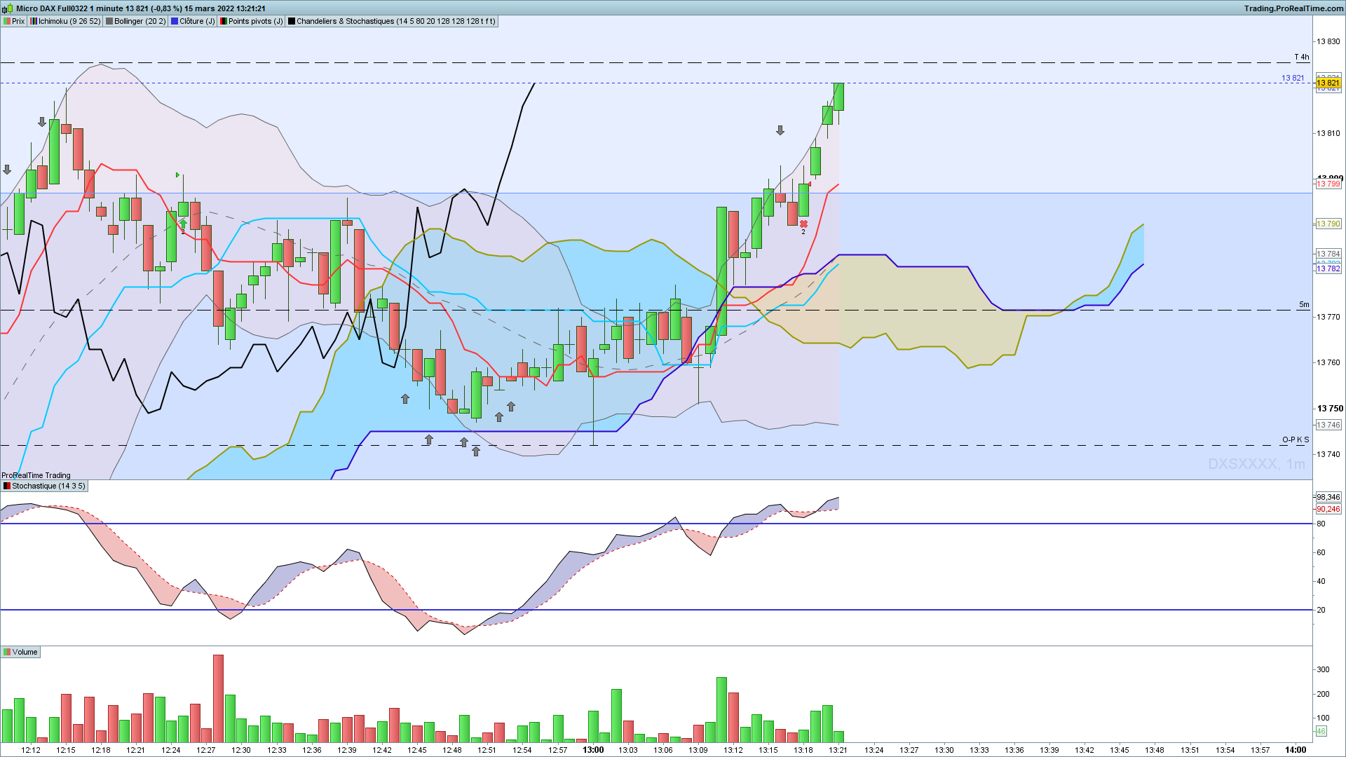Open the Ichimoku (9 26 52) indicator label
Image resolution: width=1346 pixels, height=757 pixels.
pyautogui.click(x=65, y=21)
